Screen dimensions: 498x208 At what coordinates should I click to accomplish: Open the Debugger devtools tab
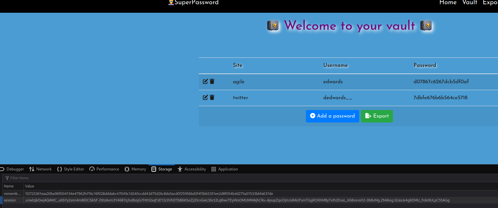tap(12, 169)
